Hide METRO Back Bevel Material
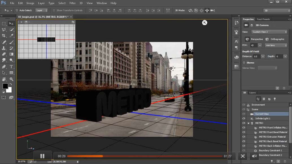Screen dimensions: 292x164 (x=244, y=141)
